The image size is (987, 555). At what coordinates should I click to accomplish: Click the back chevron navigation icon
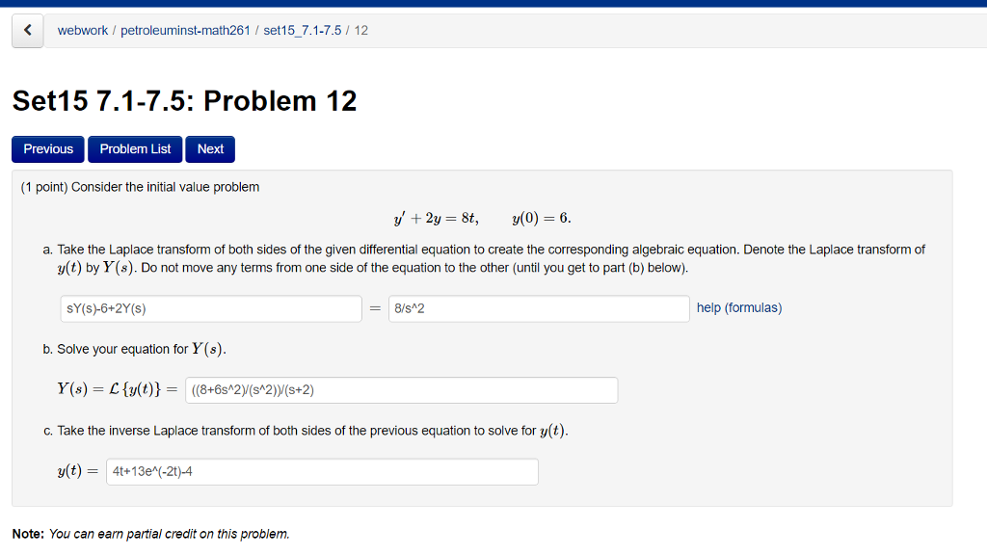pos(27,30)
